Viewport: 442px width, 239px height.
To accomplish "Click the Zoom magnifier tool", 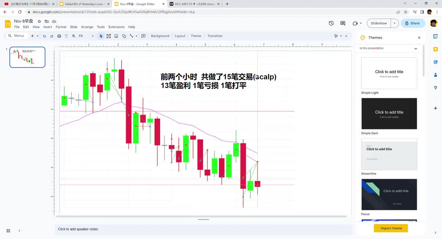I will [74, 36].
